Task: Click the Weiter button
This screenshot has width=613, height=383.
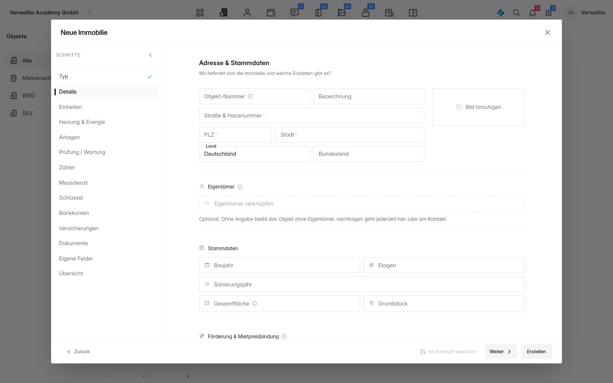Action: click(x=501, y=352)
